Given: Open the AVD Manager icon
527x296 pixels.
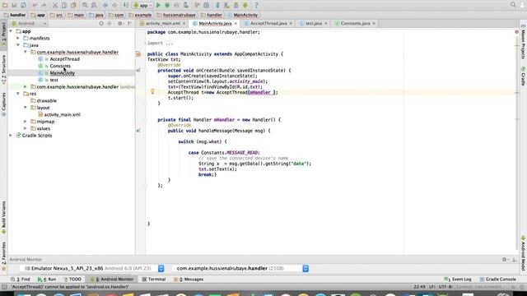Looking at the screenshot, I should coord(227,5).
